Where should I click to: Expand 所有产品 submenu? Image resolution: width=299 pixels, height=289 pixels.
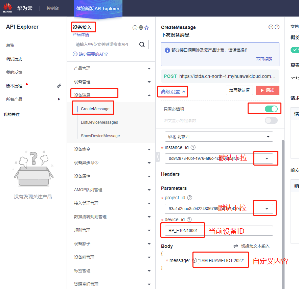(x=59, y=99)
